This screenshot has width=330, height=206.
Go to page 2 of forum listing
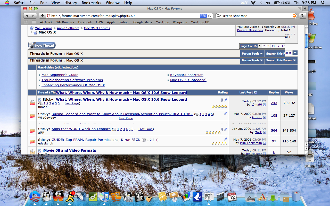pos(264,46)
